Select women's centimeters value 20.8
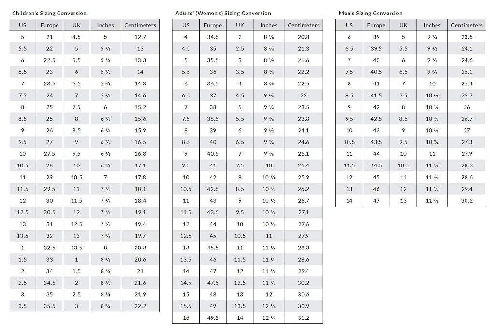Viewport: 495px width, 331px height. pyautogui.click(x=304, y=37)
